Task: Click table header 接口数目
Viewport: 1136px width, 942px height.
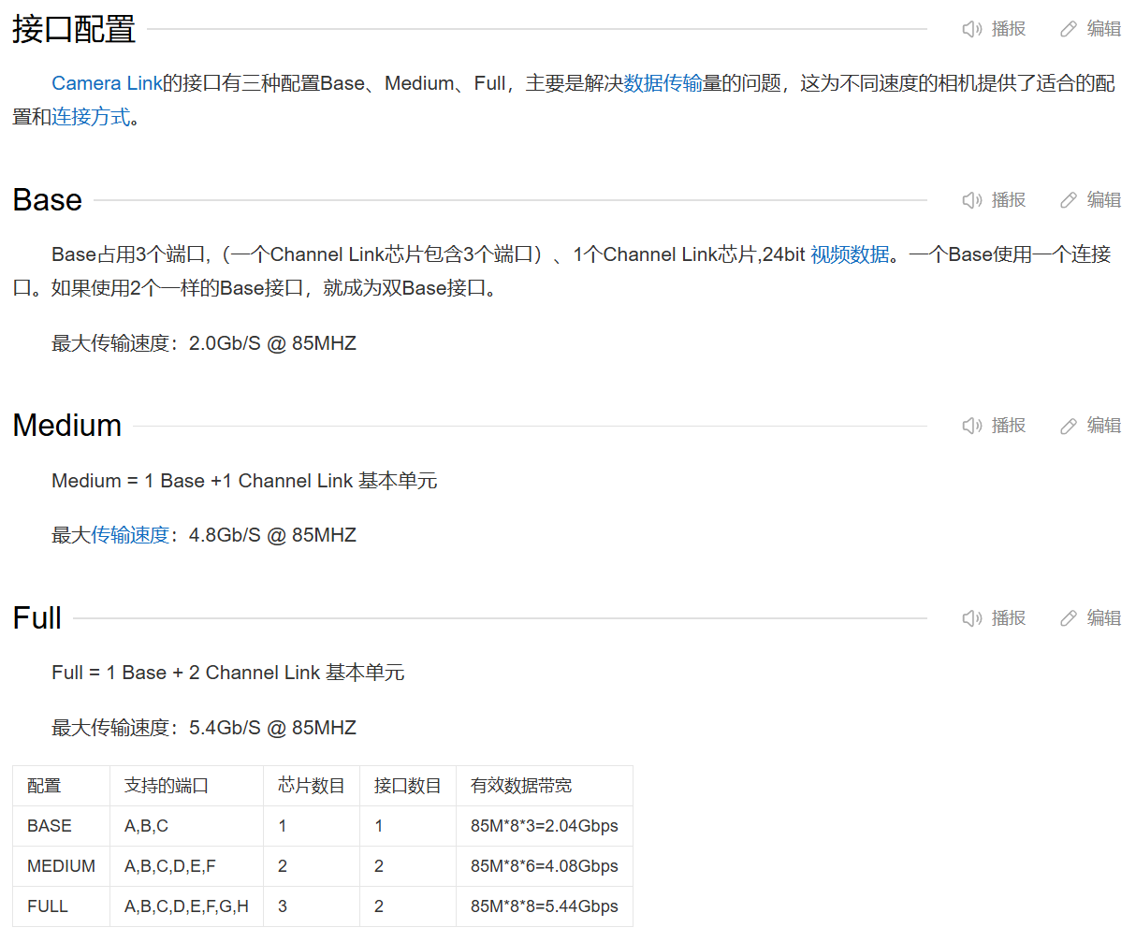Action: [x=408, y=786]
